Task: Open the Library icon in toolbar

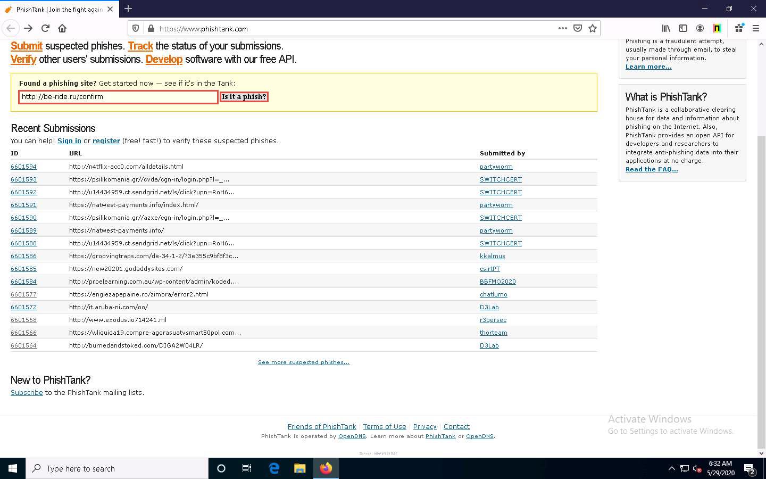Action: (x=666, y=28)
